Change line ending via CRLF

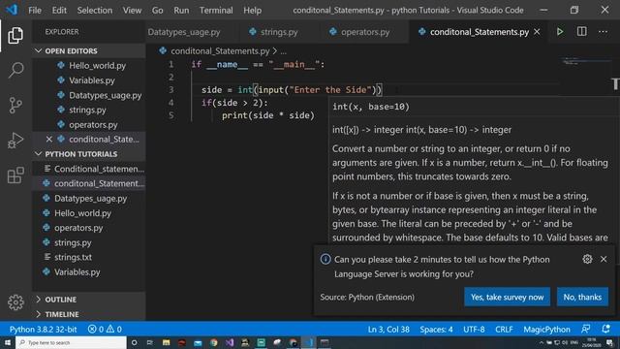coord(504,330)
